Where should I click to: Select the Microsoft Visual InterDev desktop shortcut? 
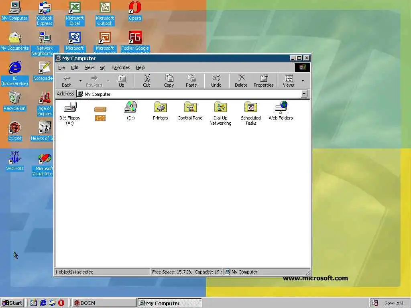43,164
